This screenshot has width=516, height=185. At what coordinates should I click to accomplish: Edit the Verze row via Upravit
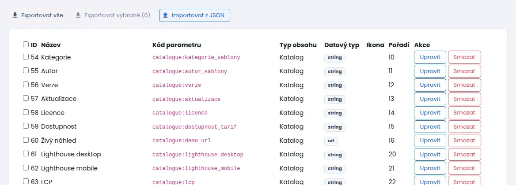click(430, 85)
